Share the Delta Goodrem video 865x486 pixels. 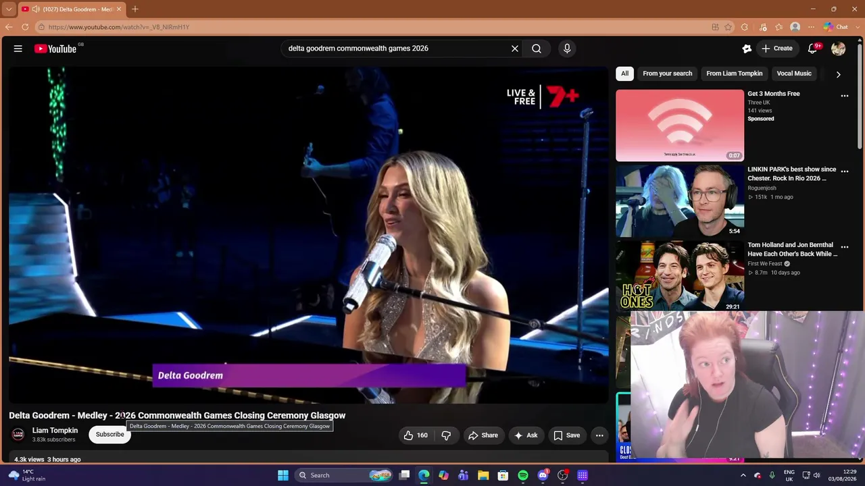point(483,435)
